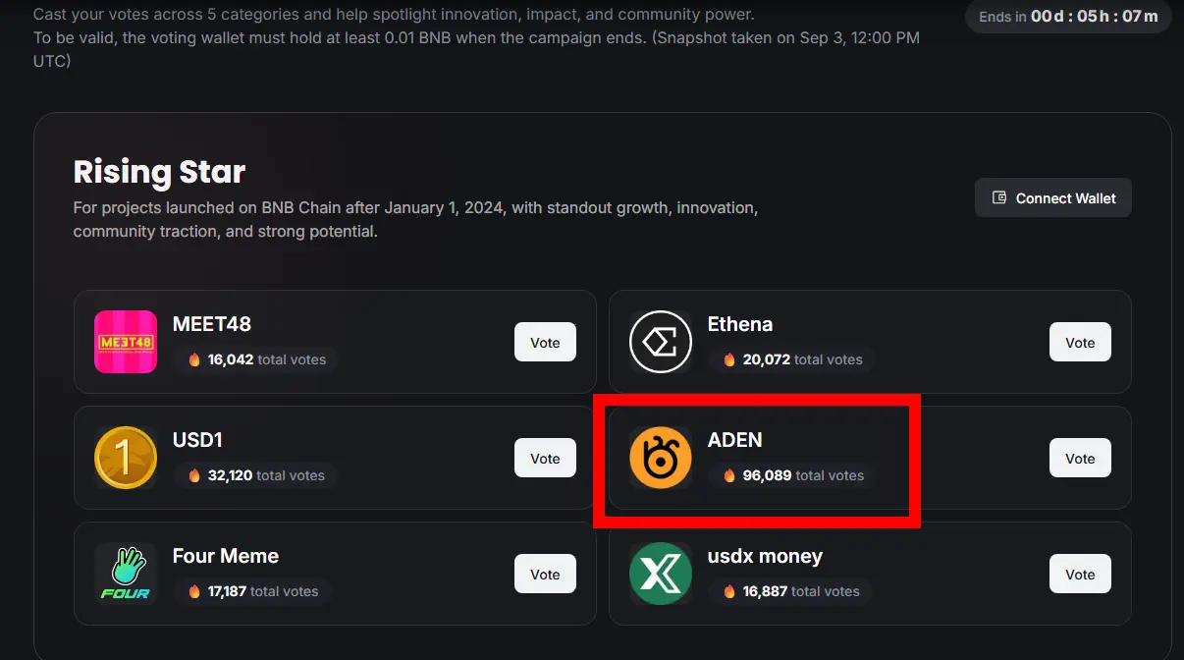
Task: Click the Four Meme hand logo
Action: pos(126,574)
